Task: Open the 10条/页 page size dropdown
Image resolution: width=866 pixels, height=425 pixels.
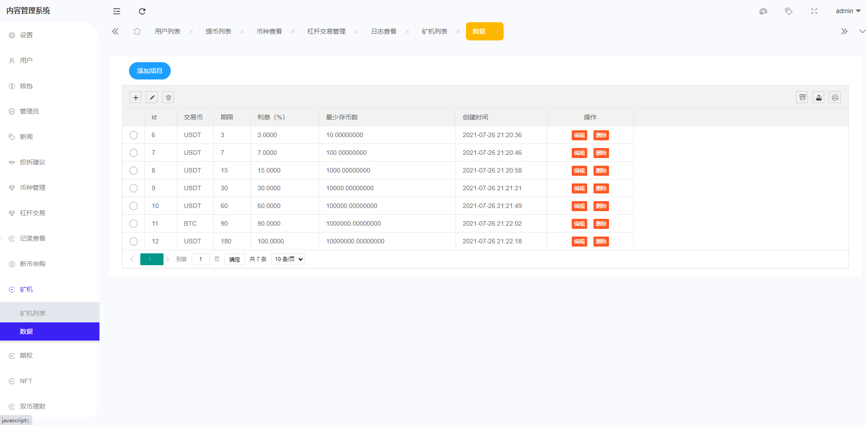Action: [287, 259]
